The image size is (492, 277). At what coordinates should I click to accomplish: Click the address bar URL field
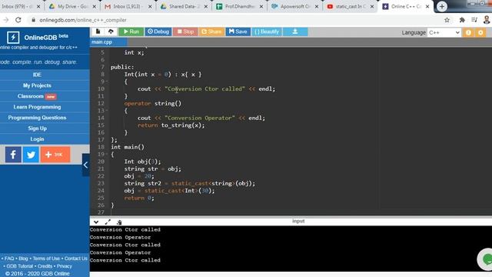coord(235,20)
